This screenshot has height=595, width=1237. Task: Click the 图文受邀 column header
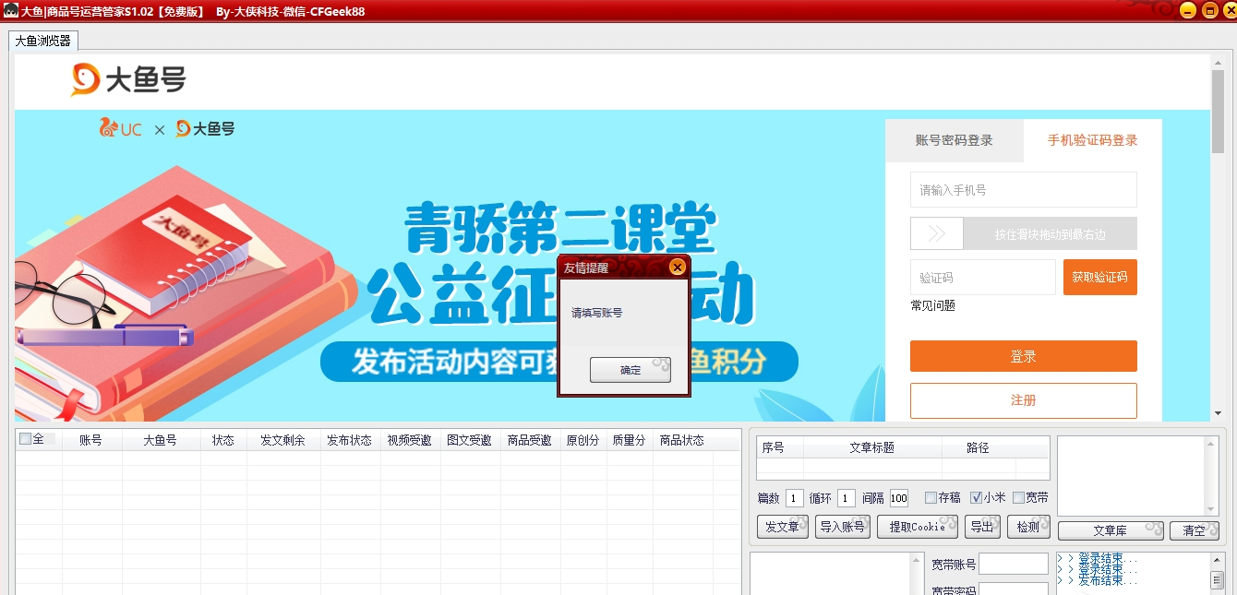[x=470, y=441]
